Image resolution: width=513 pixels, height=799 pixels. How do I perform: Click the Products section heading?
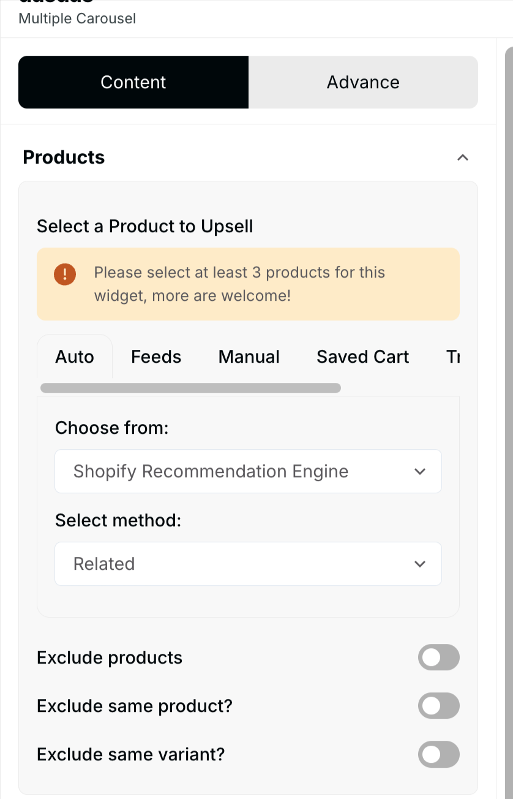click(x=64, y=157)
